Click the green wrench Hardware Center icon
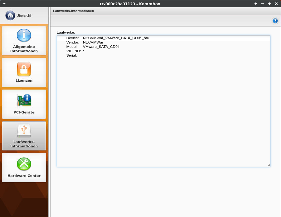 point(24,164)
